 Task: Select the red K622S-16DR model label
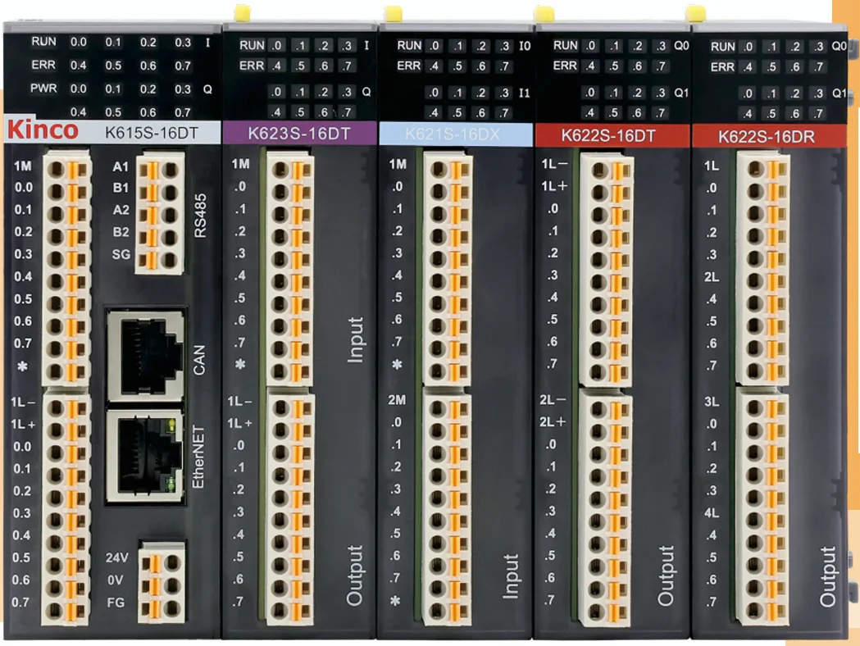767,137
